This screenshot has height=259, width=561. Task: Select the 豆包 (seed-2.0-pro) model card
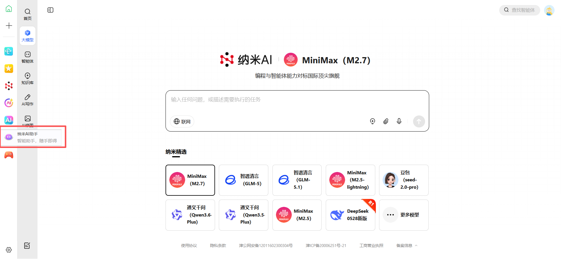pos(404,180)
